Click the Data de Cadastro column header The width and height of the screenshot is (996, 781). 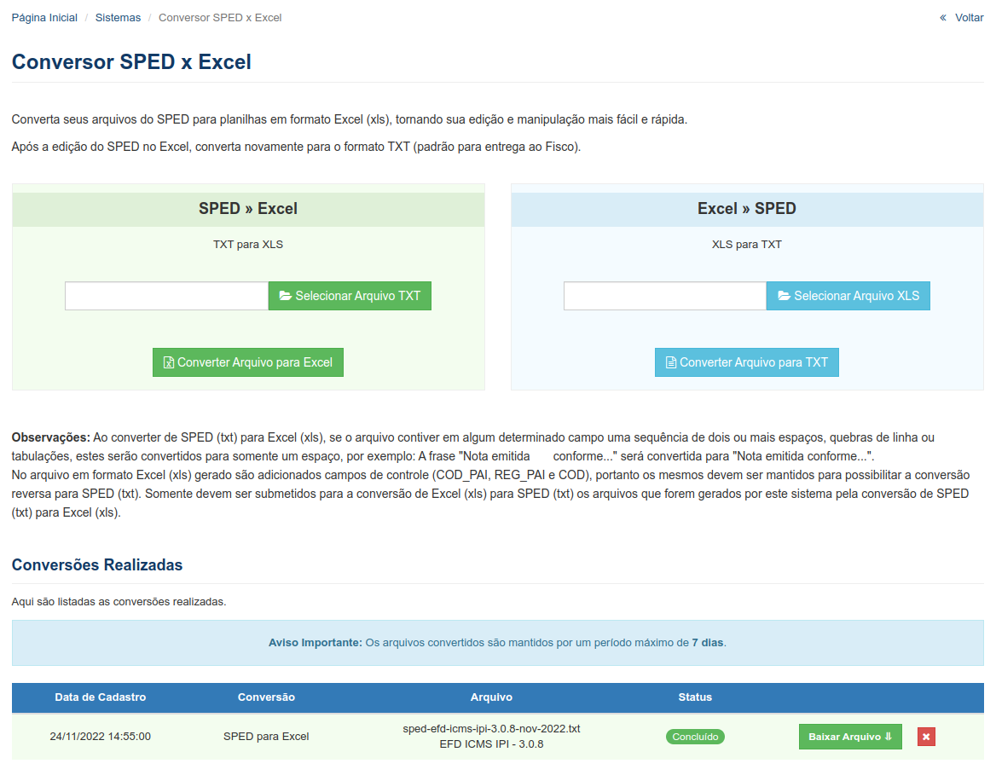(x=101, y=697)
